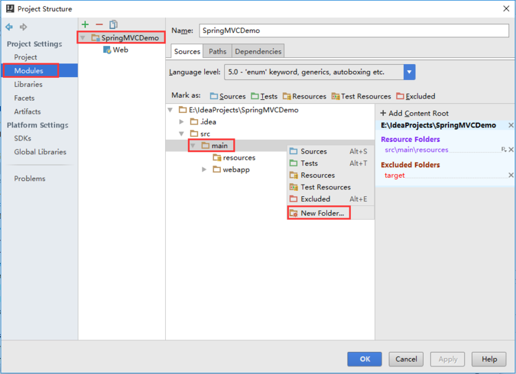516x374 pixels.
Task: Open Global Libraries platform settings
Action: [x=40, y=152]
